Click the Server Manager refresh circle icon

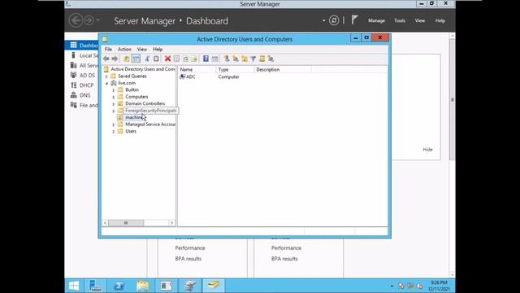(x=334, y=20)
